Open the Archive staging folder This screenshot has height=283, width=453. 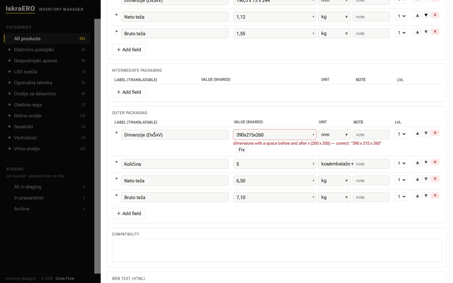pyautogui.click(x=47, y=209)
